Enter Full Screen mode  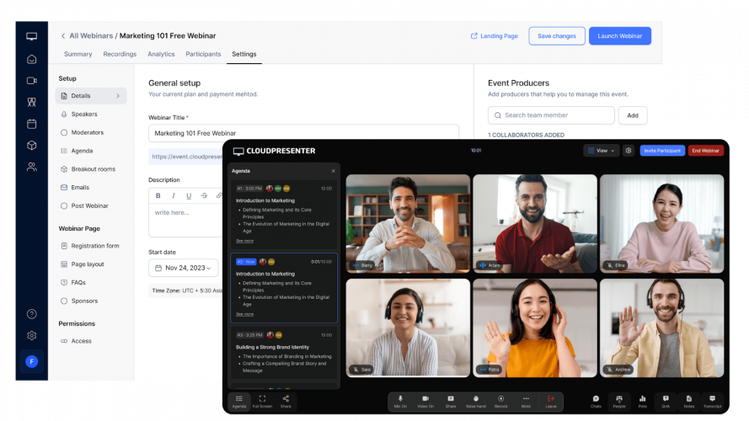click(262, 400)
